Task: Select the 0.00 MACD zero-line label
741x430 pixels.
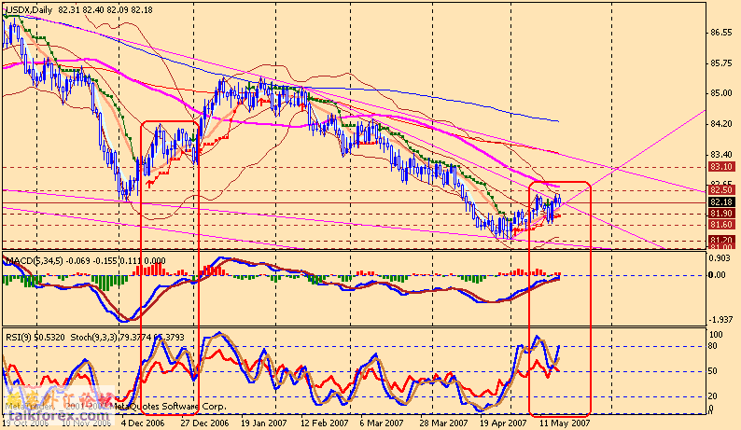Action: (x=718, y=275)
